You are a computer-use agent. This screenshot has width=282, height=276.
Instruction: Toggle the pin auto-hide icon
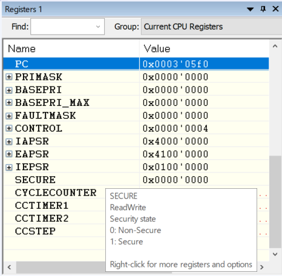tap(263, 9)
